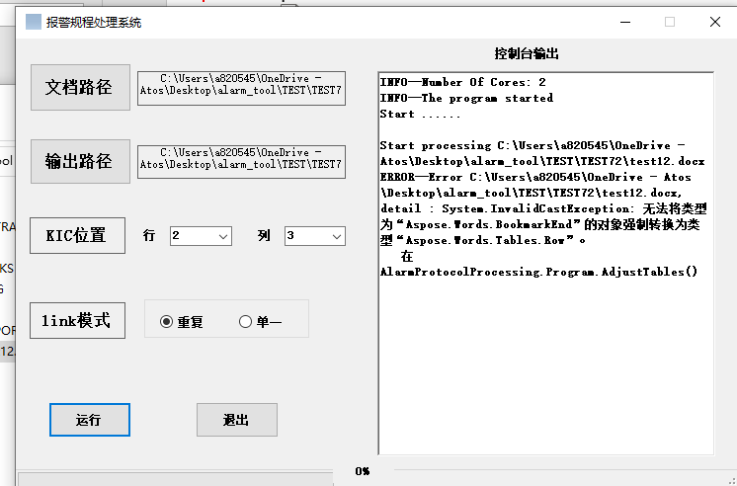Click the output path text field
The width and height of the screenshot is (737, 486).
(241, 159)
